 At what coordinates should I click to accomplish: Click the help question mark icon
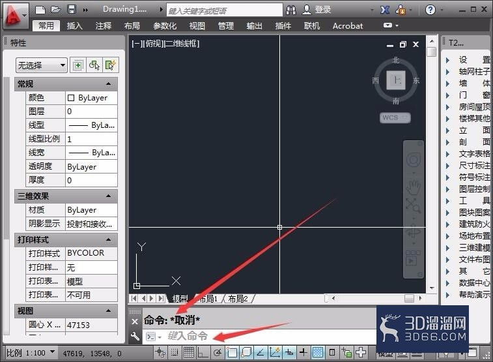tap(430, 10)
